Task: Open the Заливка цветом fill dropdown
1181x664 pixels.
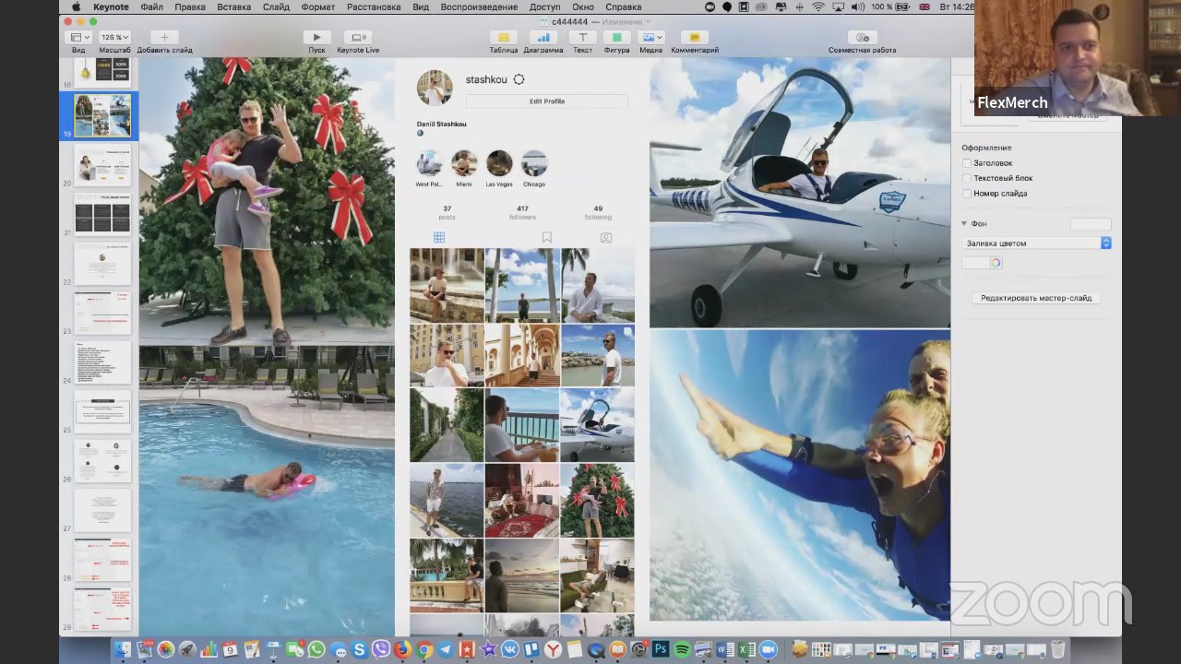Action: pos(1036,243)
